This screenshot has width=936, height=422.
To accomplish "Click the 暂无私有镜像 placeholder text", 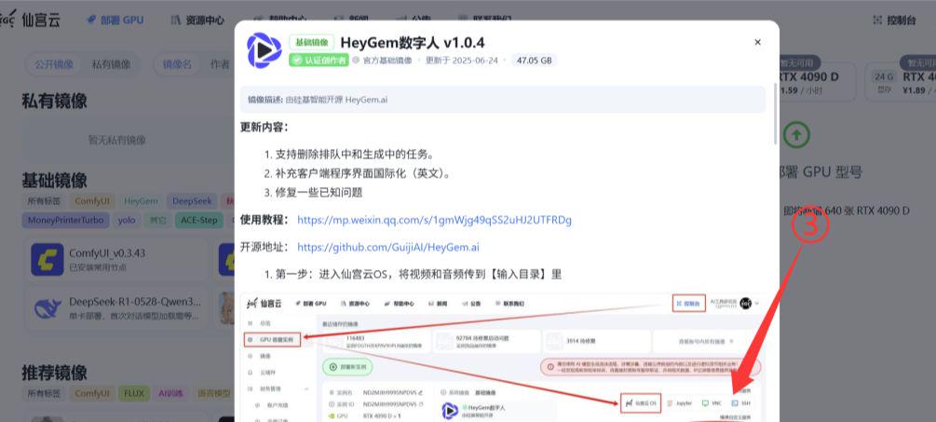I will [117, 141].
